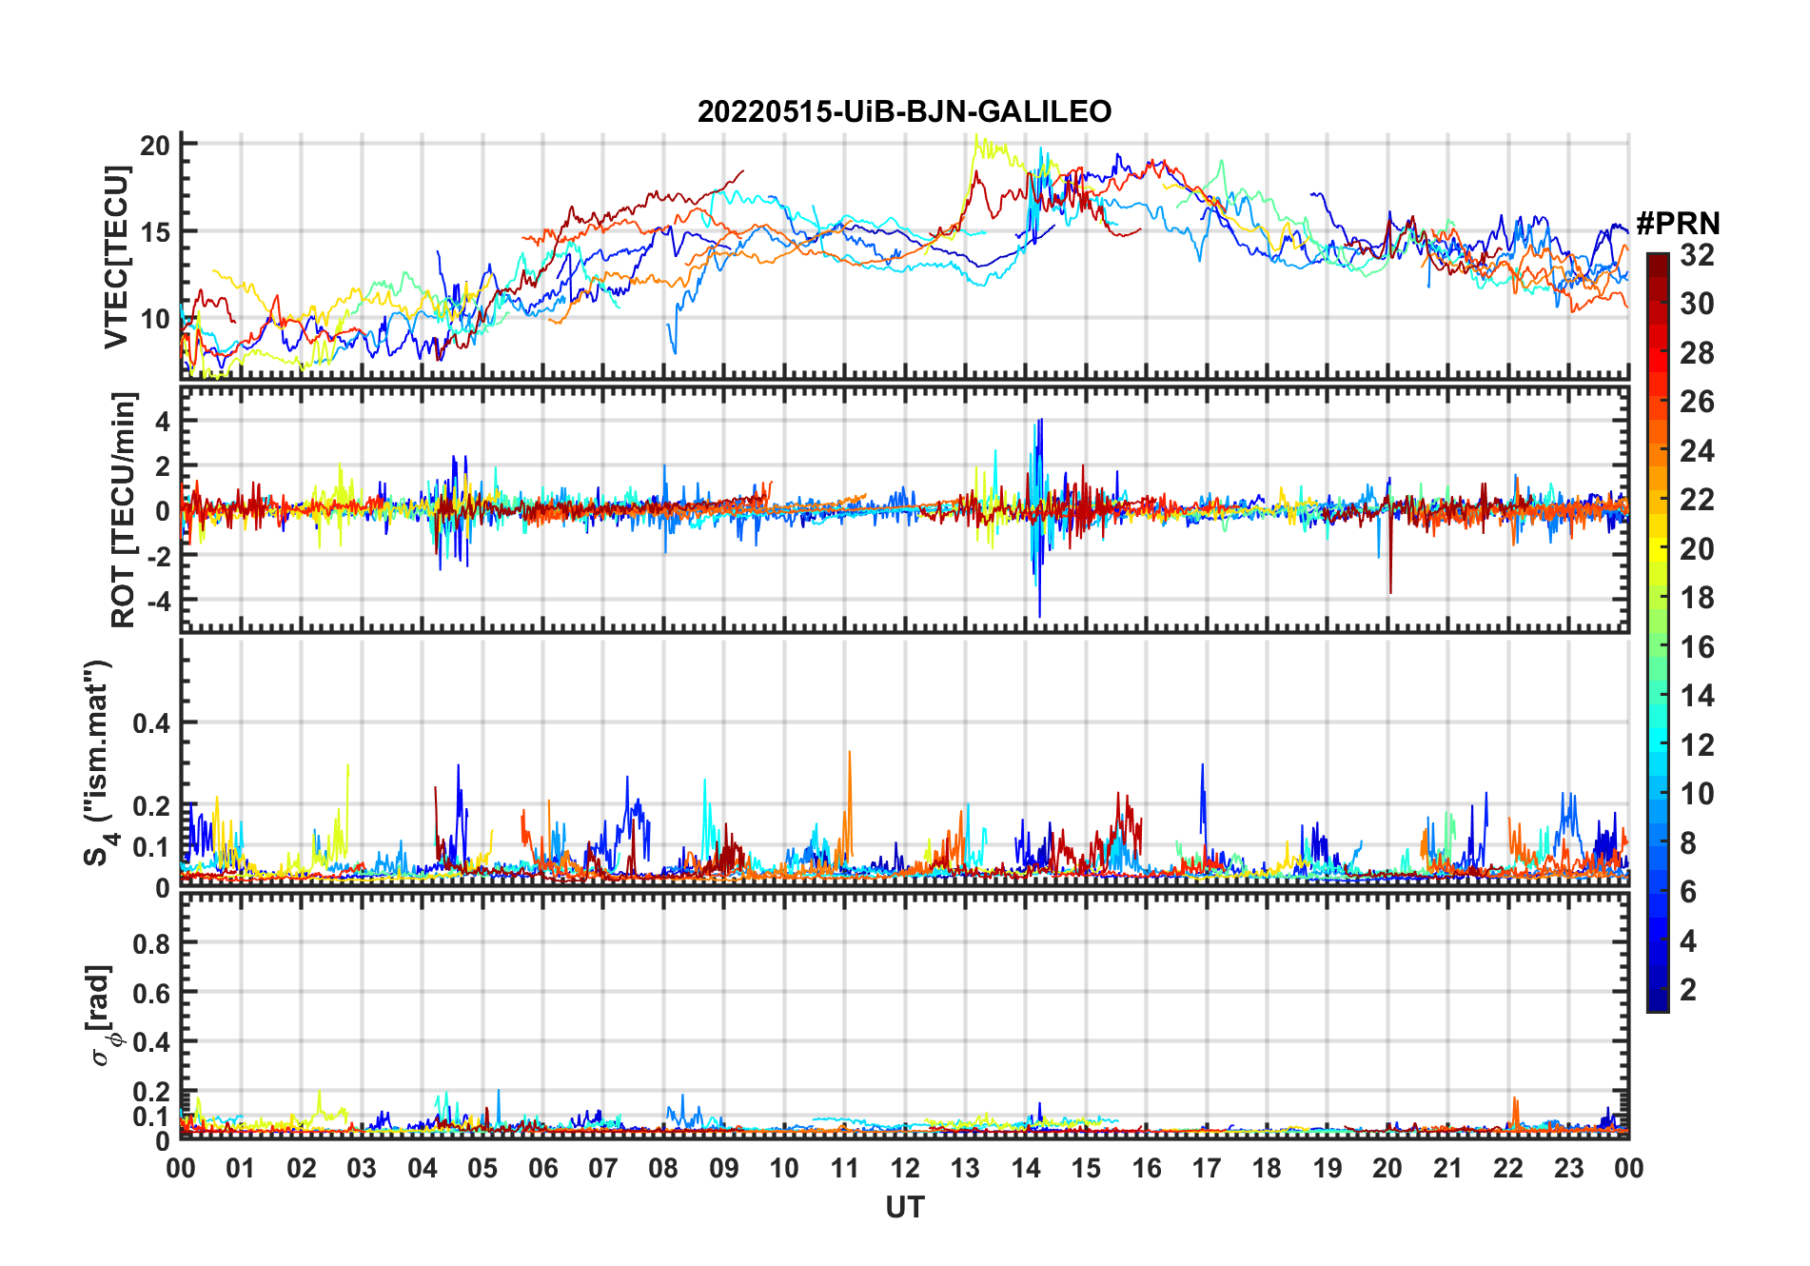This screenshot has width=1810, height=1266.
Task: Select x-axis hour tick "13"
Action: pyautogui.click(x=965, y=1169)
